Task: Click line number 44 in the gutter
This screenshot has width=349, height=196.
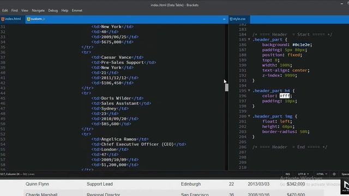Action: (x=3, y=93)
